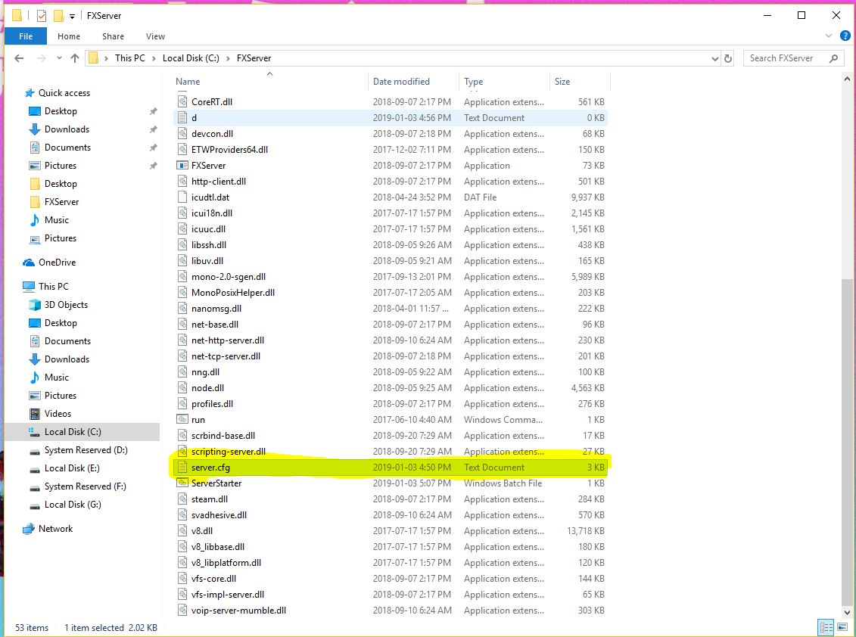Open the Help question mark icon
Screen dimensions: 856x637
845,35
